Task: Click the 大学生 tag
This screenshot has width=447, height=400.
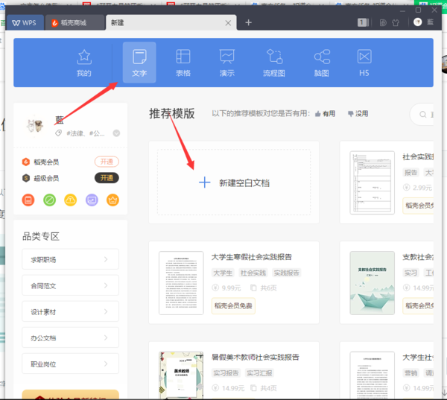Action: click(x=223, y=273)
